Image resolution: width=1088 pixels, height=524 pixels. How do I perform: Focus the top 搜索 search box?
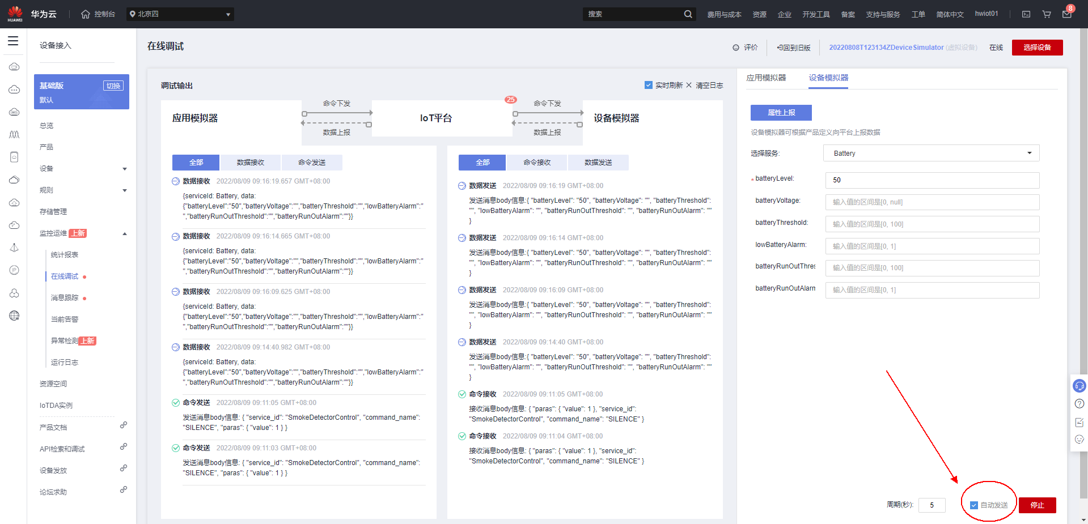633,14
